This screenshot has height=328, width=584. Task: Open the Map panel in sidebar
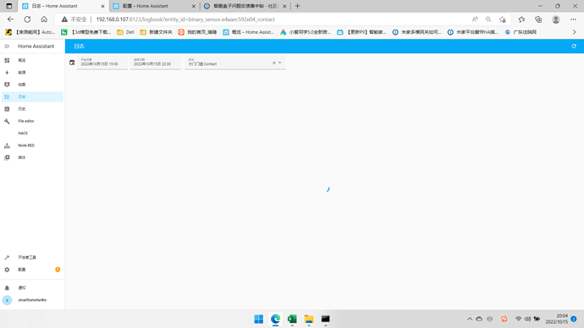(x=32, y=85)
